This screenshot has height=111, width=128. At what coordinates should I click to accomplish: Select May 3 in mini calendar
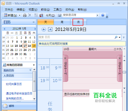[x=26, y=38]
